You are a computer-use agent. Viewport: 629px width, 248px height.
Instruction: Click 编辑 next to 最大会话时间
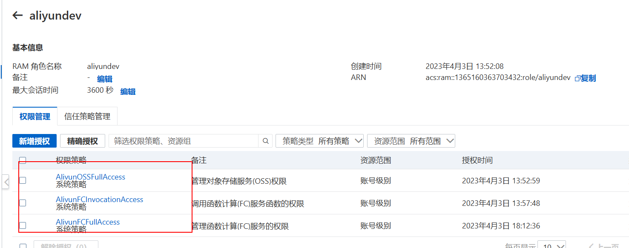pyautogui.click(x=128, y=92)
